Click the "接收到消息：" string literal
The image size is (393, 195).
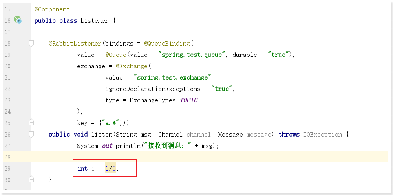(167, 146)
